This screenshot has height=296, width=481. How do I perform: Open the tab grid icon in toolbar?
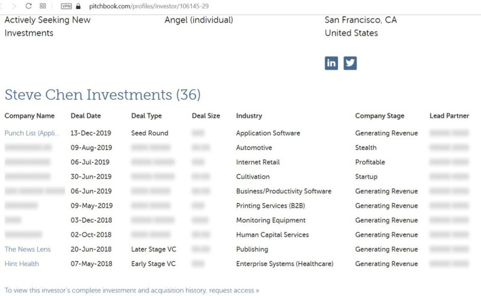point(43,6)
